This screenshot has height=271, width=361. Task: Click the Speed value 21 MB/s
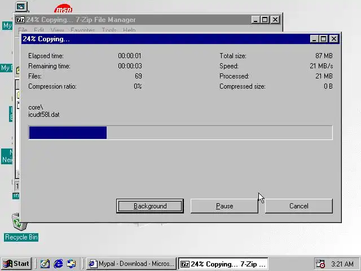[322, 66]
